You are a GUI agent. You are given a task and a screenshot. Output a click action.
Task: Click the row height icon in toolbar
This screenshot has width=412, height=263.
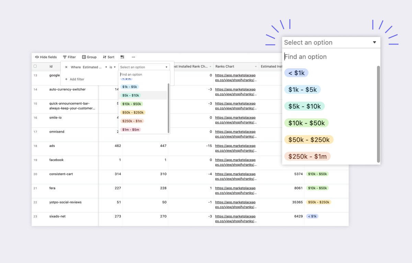(x=122, y=57)
